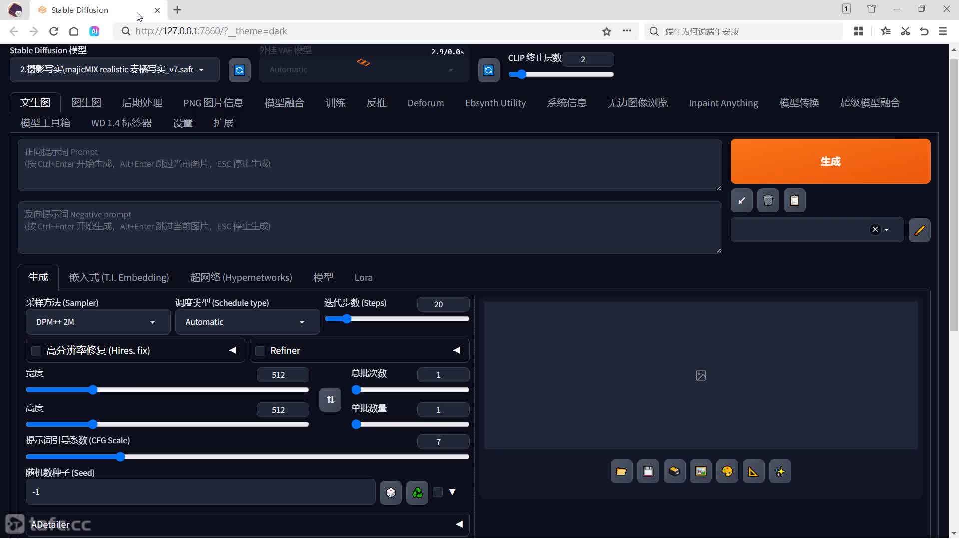Enable the Refiner checkbox
Screen dimensions: 959x539
(x=260, y=351)
